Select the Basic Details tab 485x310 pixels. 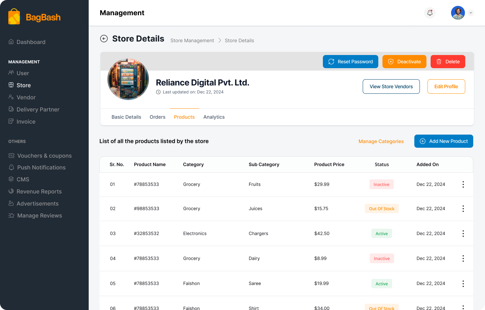coord(126,117)
